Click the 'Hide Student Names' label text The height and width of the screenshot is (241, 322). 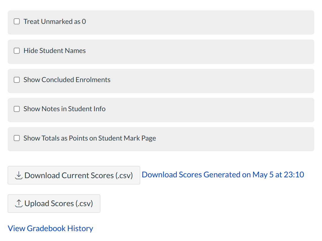pos(55,51)
